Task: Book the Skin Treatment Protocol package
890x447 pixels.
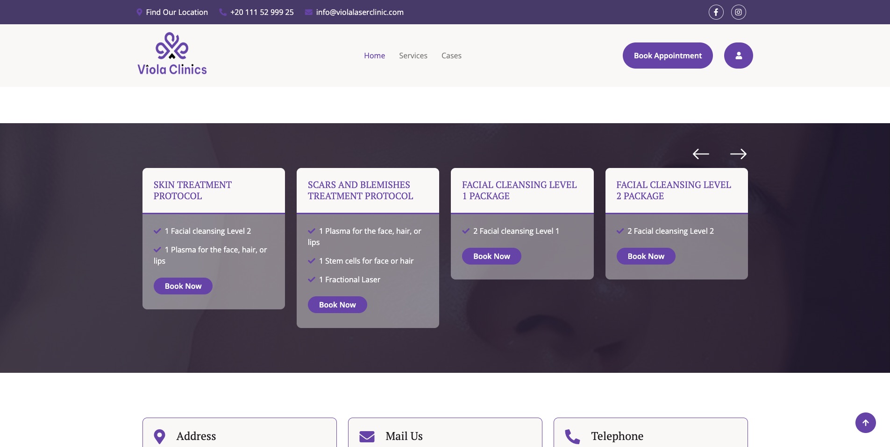Action: pos(183,286)
